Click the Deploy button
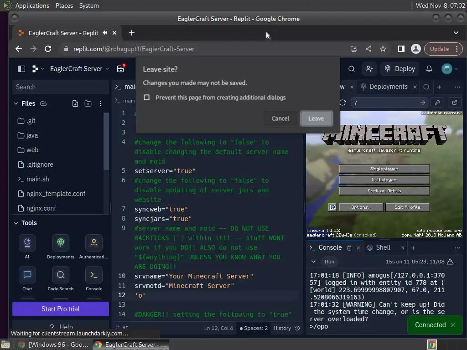The image size is (467, 350). click(400, 69)
